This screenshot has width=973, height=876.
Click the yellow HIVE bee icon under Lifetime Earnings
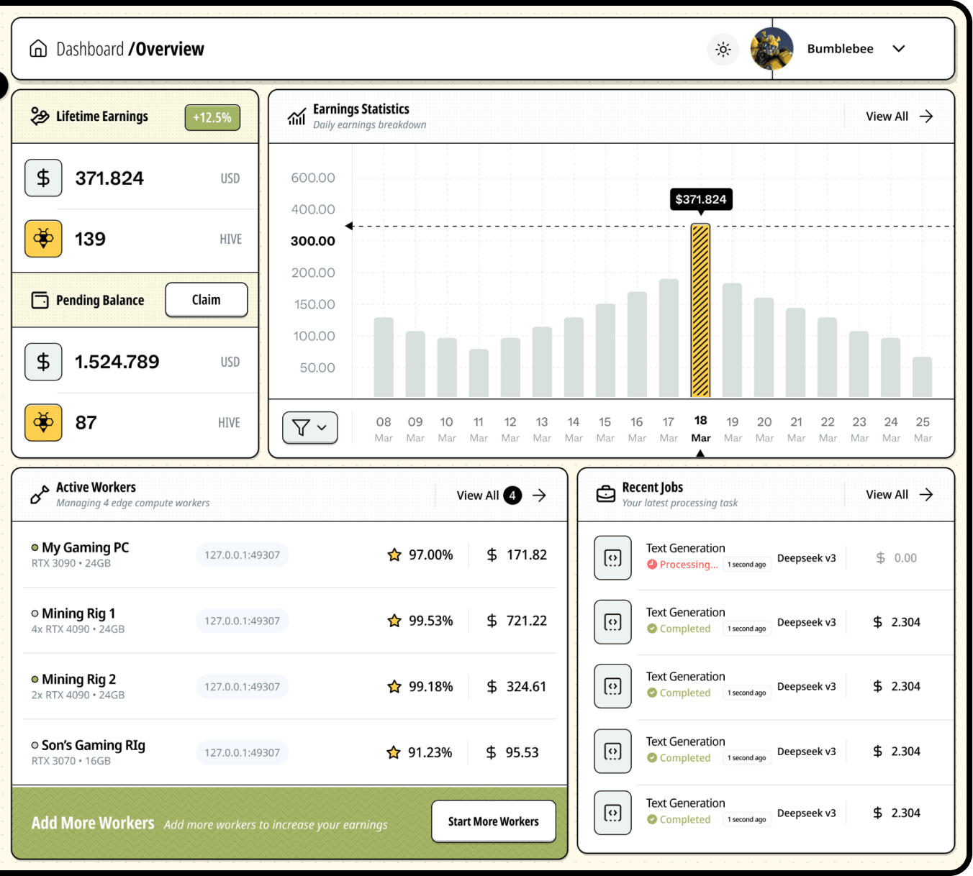tap(43, 239)
